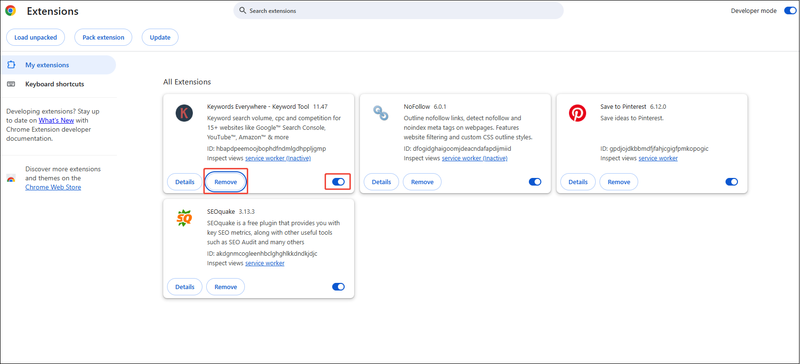Click the Chrome Web Store rainbow icon
The width and height of the screenshot is (800, 364).
coord(11,178)
